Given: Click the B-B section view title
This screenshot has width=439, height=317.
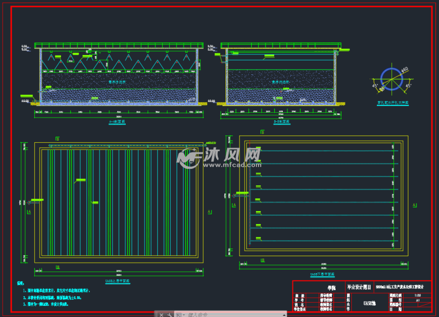Looking at the screenshot, I should coord(281,122).
